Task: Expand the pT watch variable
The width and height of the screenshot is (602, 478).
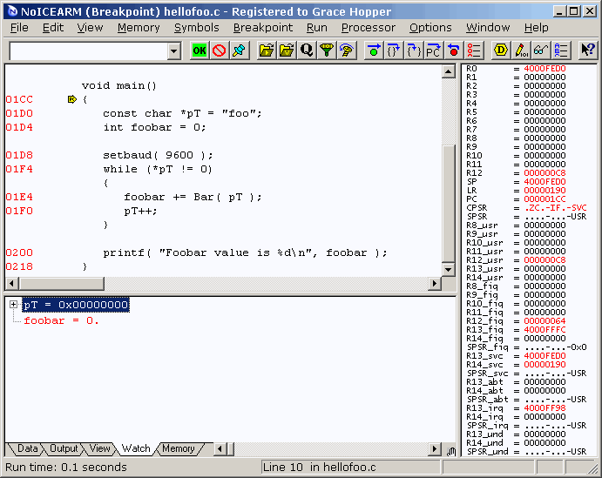Action: (x=13, y=304)
